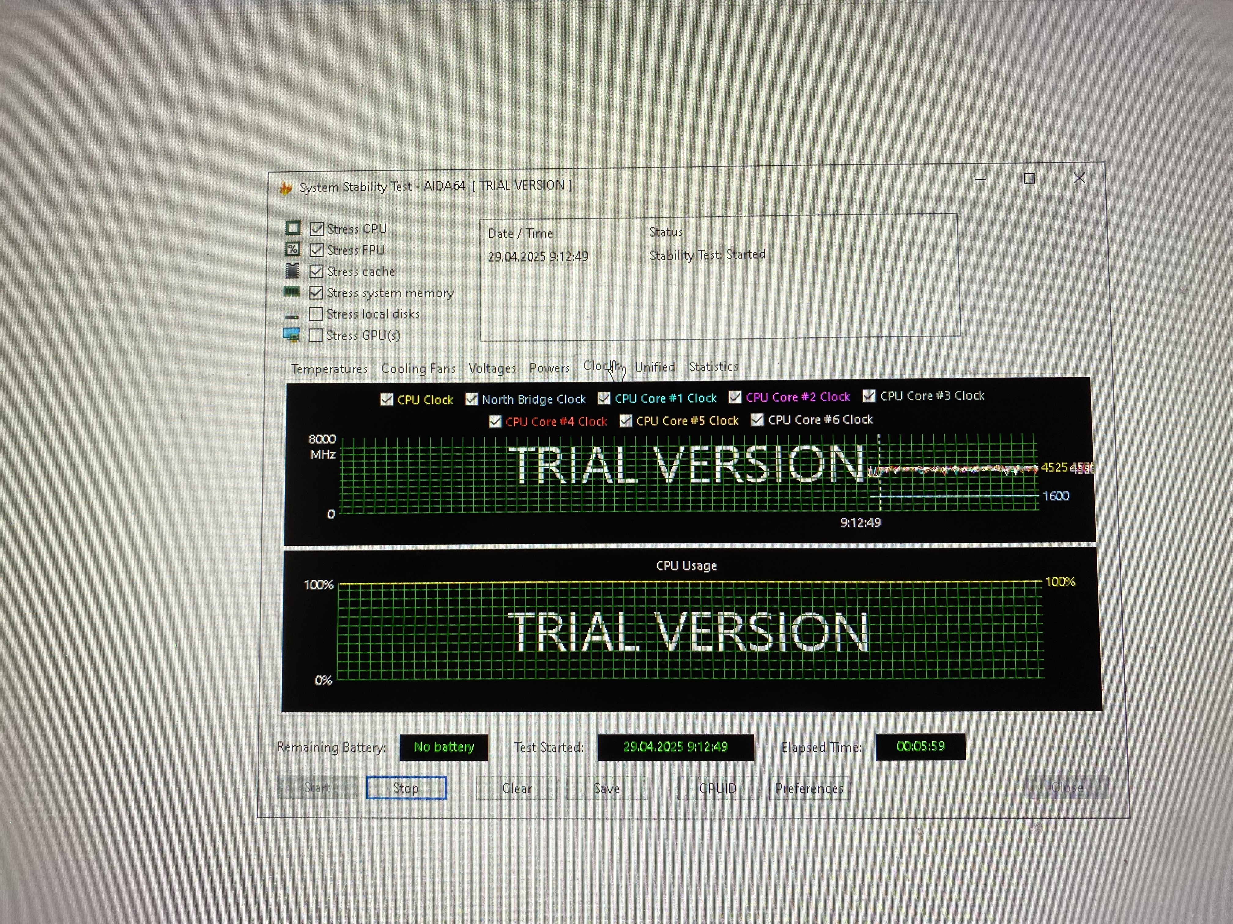This screenshot has height=924, width=1233.
Task: Toggle the CPU Core #4 Clock checkbox
Action: [495, 422]
